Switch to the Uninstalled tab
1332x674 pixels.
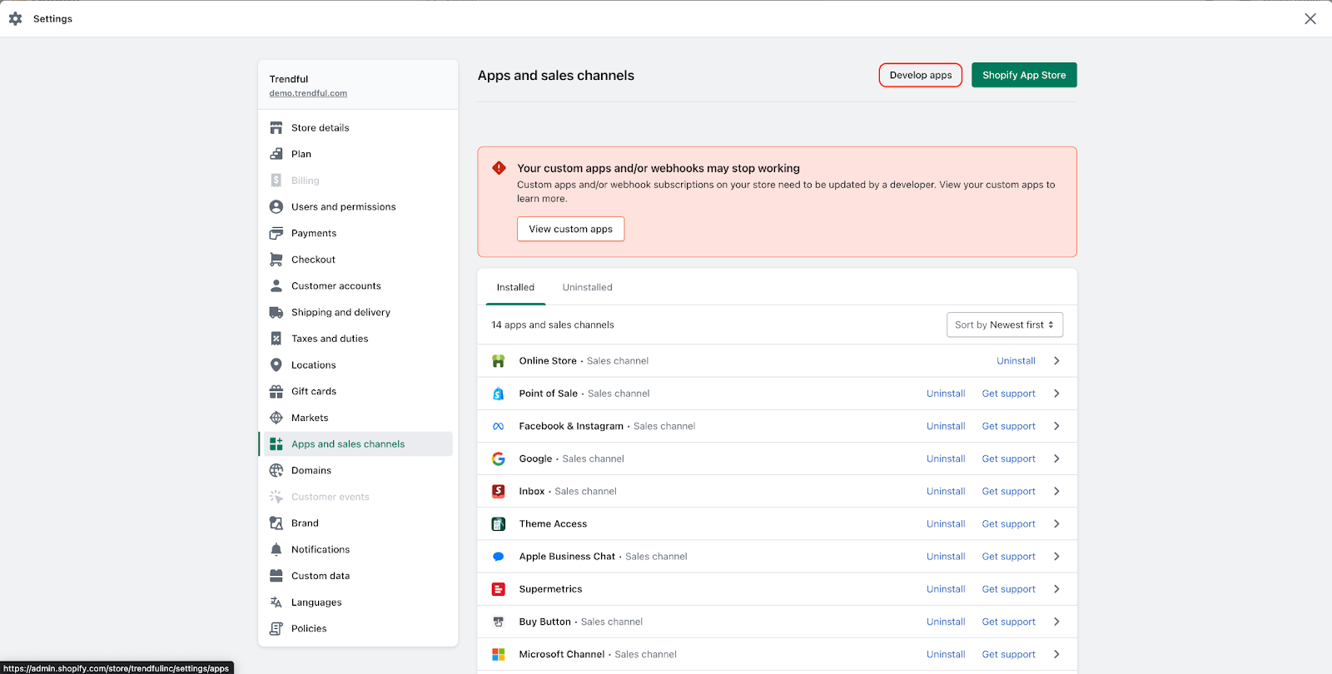587,287
